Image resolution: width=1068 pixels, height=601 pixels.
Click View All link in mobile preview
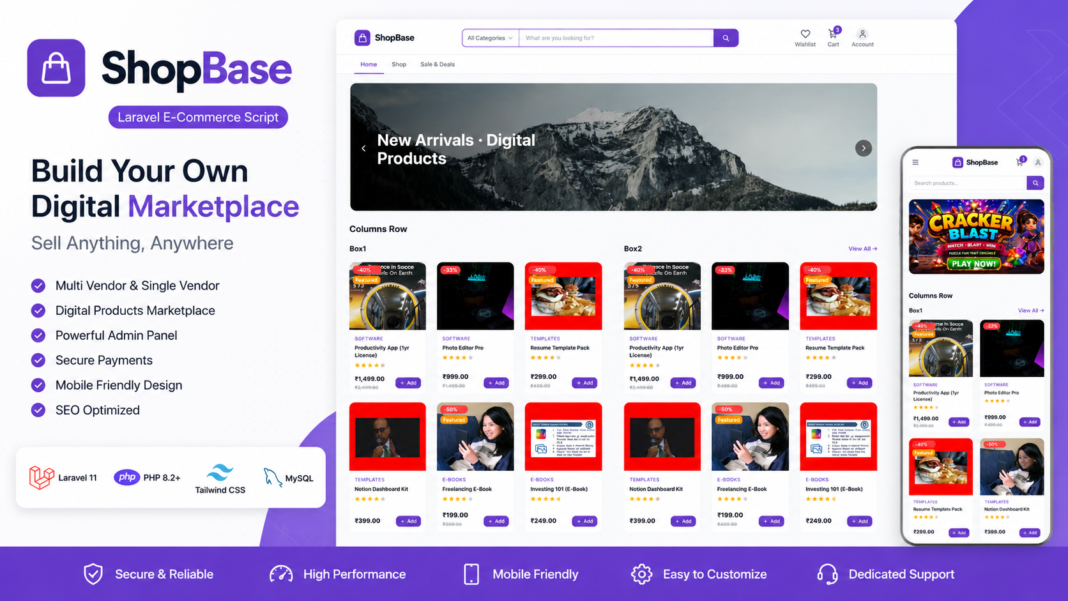[x=1031, y=310]
